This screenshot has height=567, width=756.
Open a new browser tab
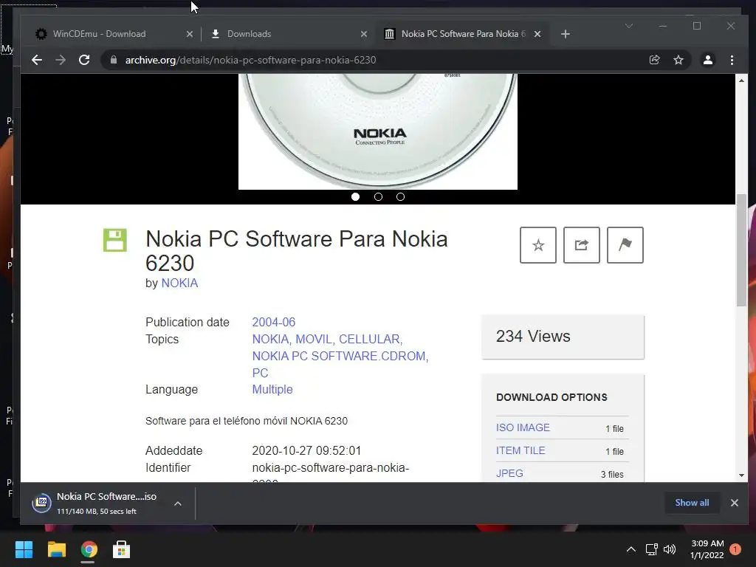tap(566, 34)
